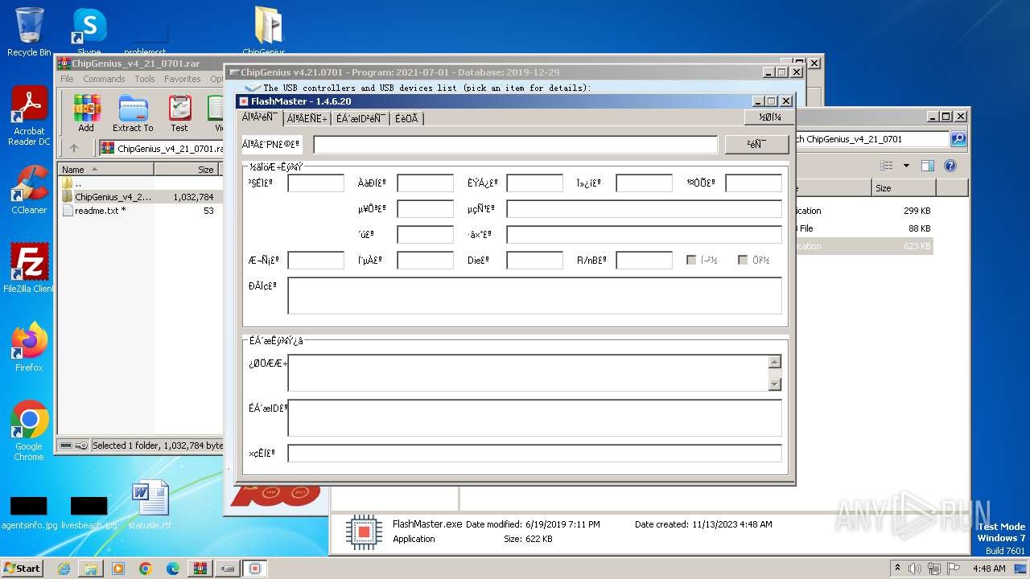
Task: Click the R/nB input field
Action: coord(644,260)
